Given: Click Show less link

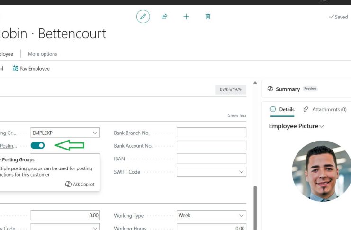Looking at the screenshot, I should coord(237,115).
